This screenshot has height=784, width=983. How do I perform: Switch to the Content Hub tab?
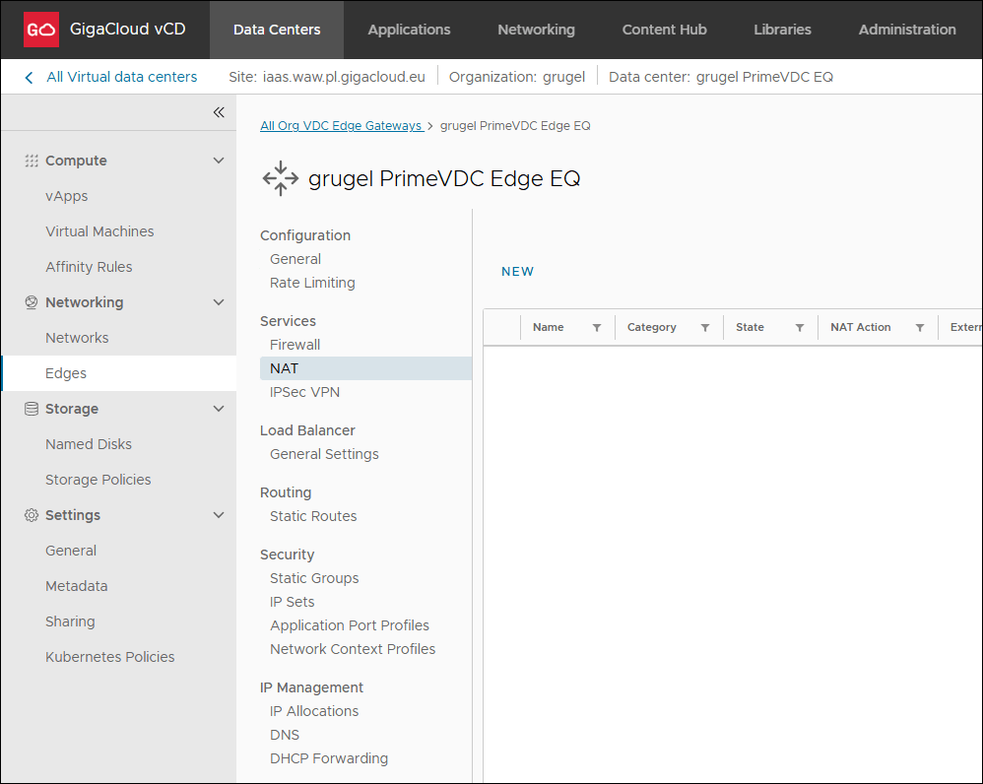[664, 30]
